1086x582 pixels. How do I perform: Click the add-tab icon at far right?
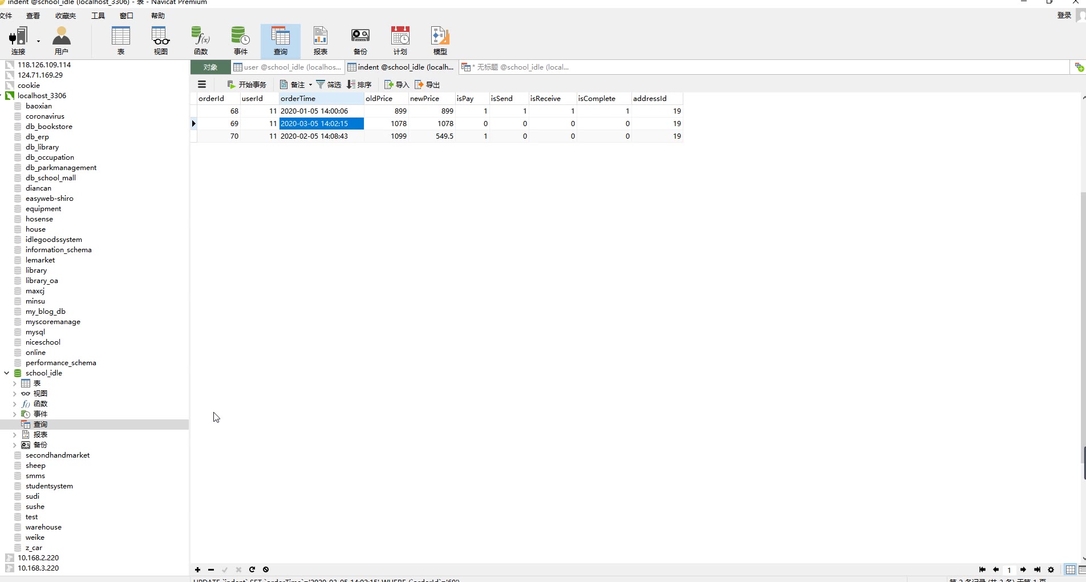1079,67
